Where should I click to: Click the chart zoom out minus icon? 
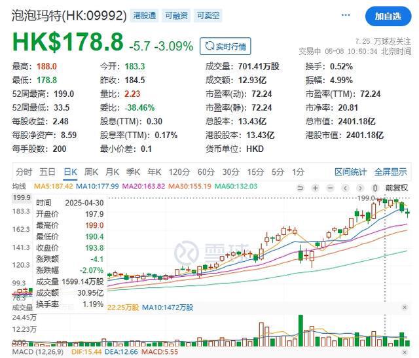pyautogui.click(x=330, y=188)
